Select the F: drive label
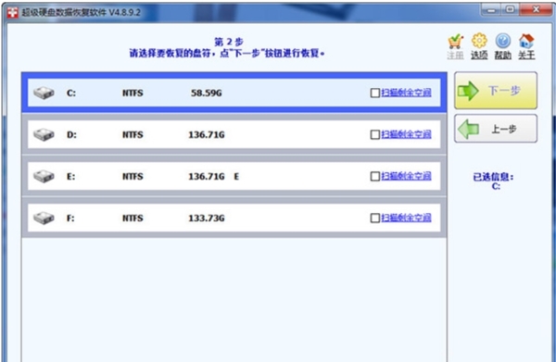556x362 pixels. click(70, 218)
